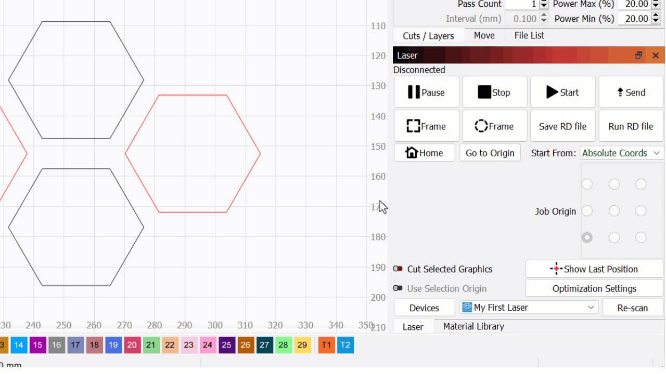Viewport: 666px width, 374px height.
Task: Pick color swatch 20 in palette
Action: tap(132, 345)
